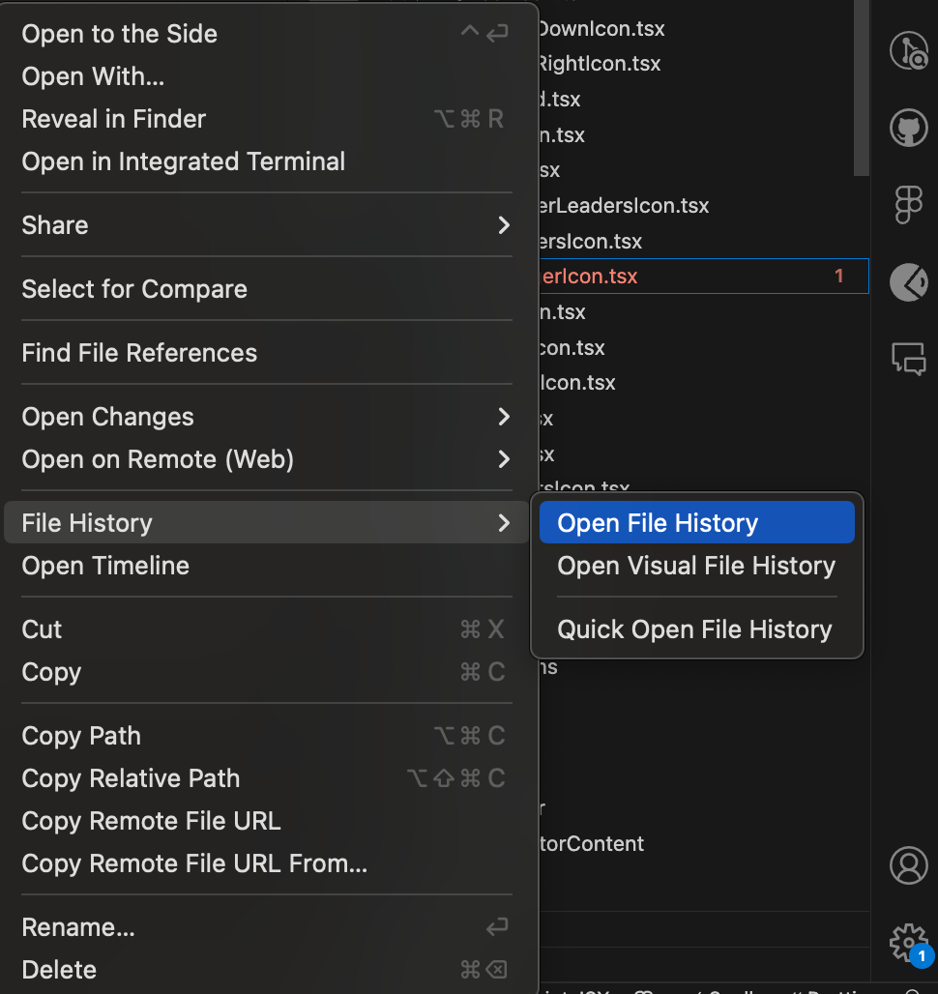
Task: Select Copy Relative Path
Action: [x=131, y=778]
